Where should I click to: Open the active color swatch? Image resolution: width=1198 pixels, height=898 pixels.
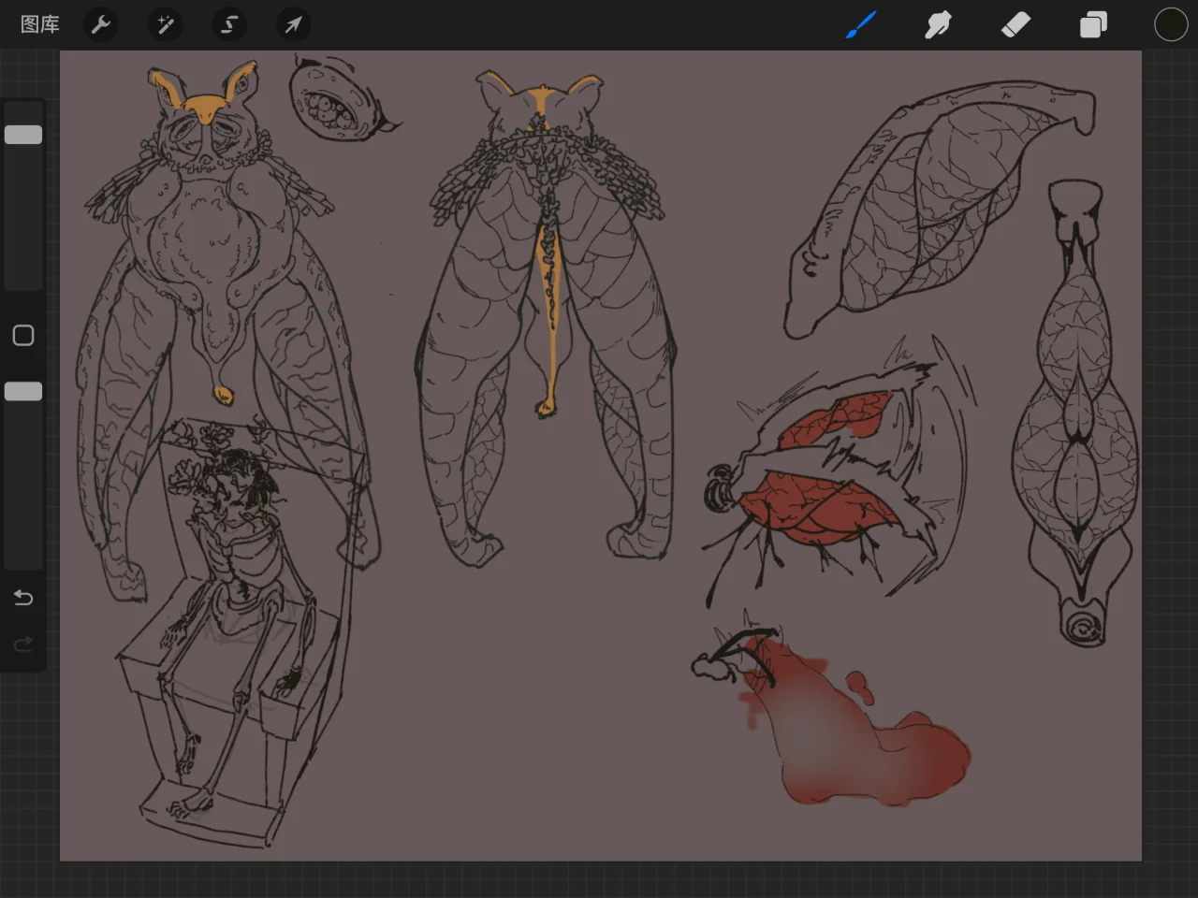coord(1171,24)
